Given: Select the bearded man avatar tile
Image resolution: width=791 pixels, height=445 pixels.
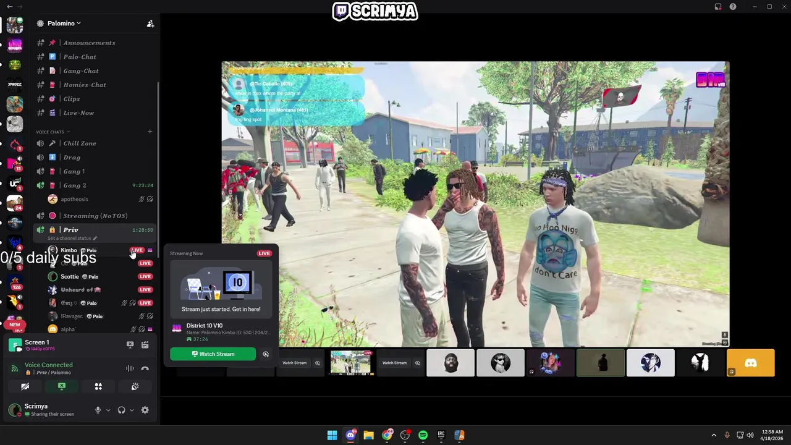Looking at the screenshot, I should [450, 363].
